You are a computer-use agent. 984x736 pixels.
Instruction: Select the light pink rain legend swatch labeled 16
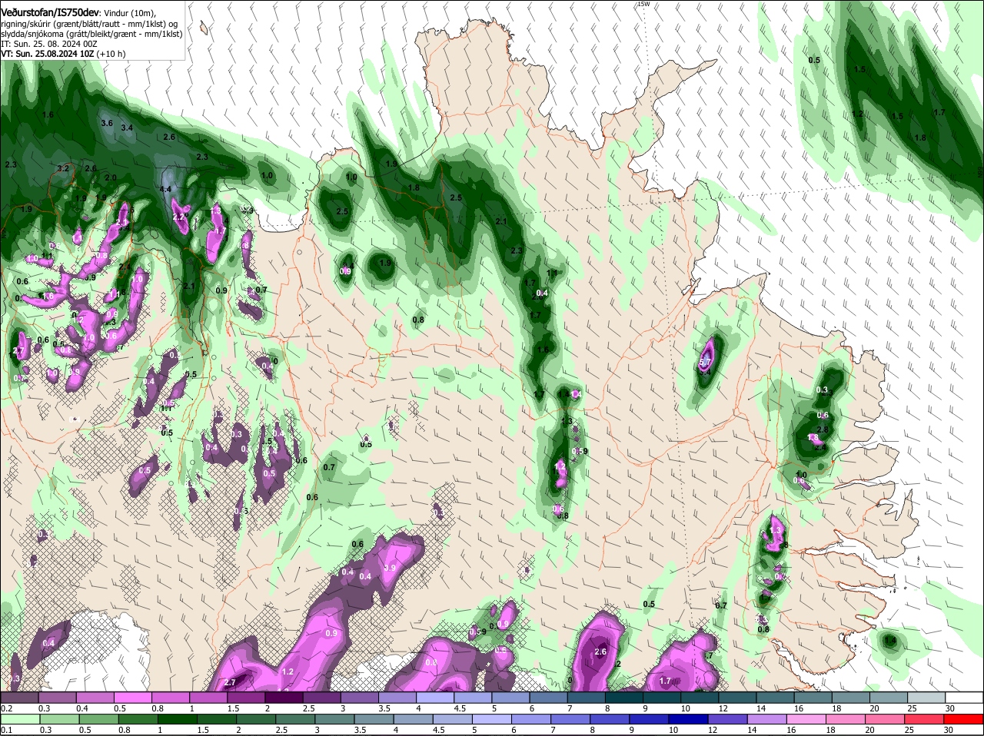point(806,719)
